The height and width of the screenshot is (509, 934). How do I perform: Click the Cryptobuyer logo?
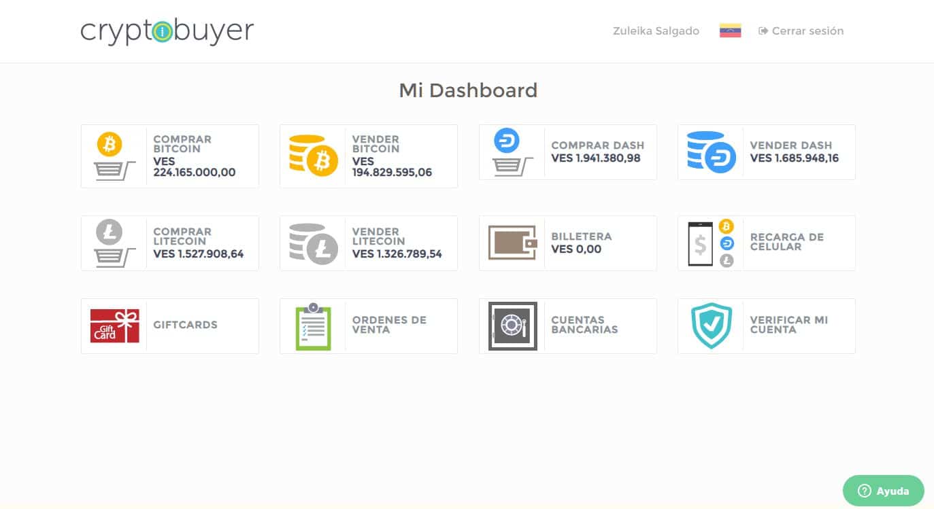(x=167, y=31)
